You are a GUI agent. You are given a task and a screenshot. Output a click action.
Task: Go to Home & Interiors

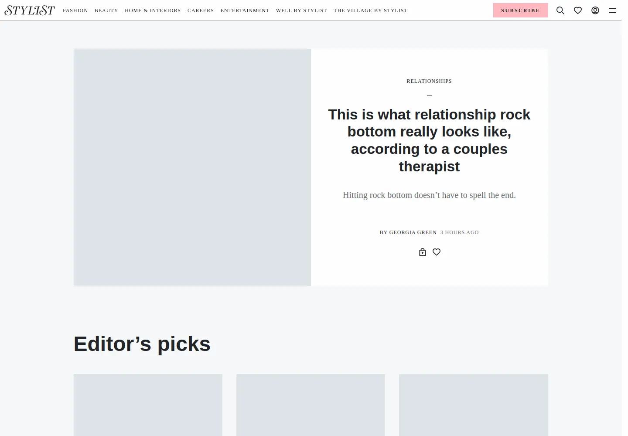(153, 10)
